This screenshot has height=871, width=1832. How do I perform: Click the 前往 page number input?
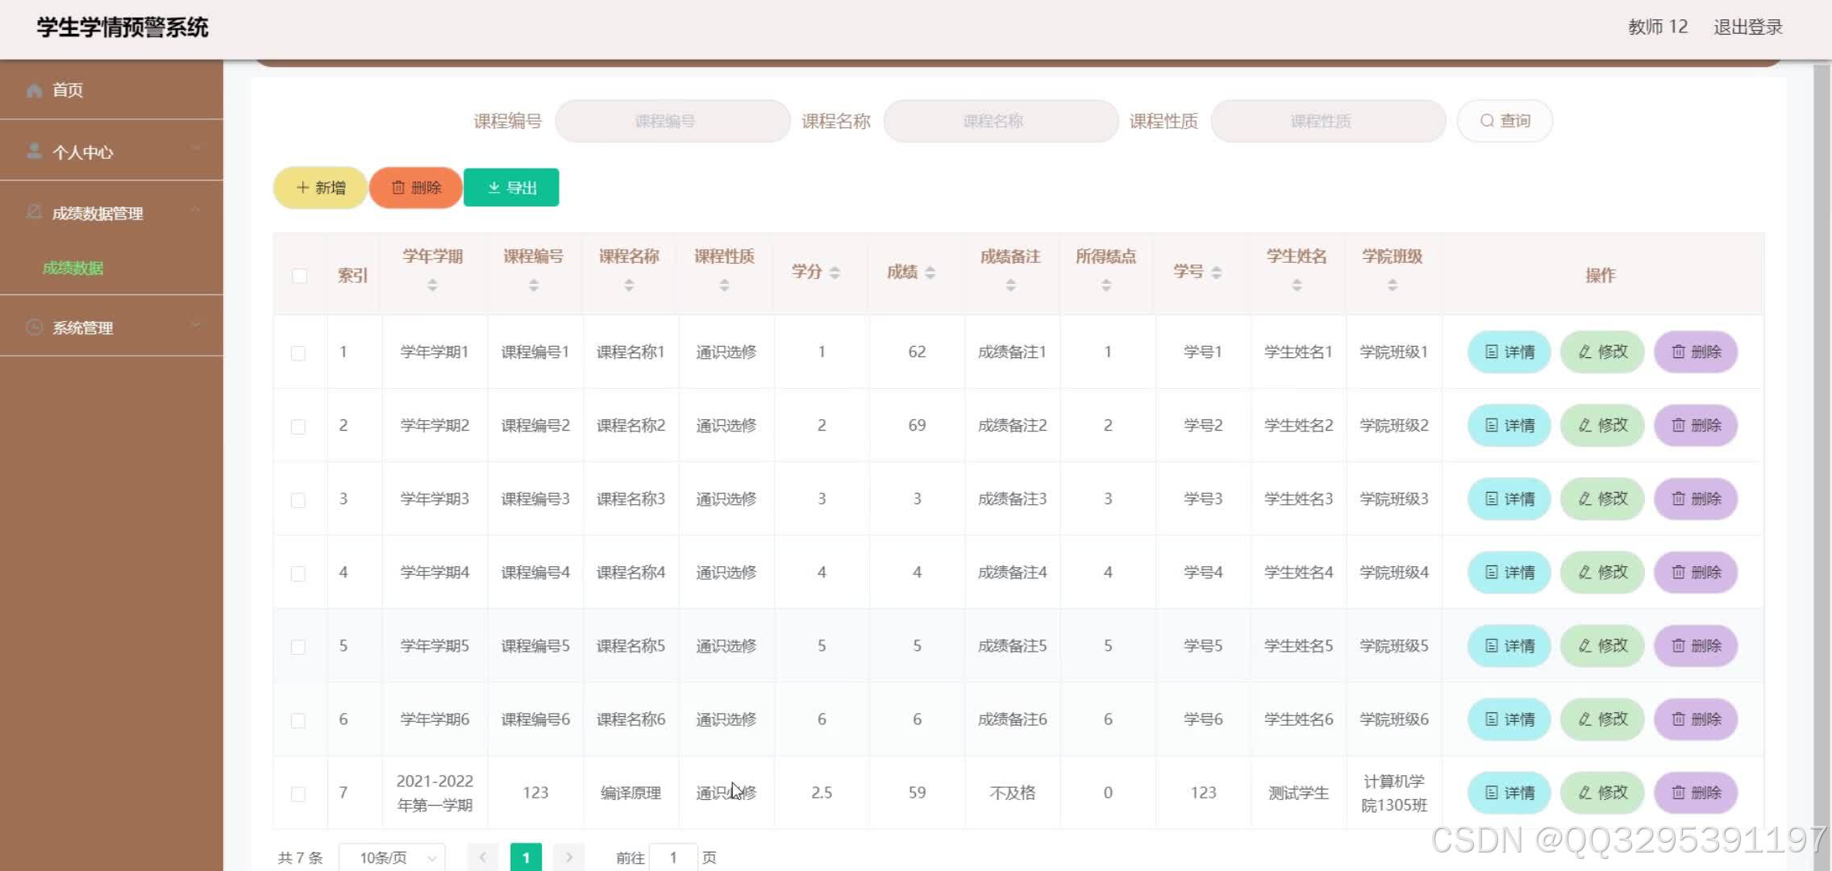point(672,857)
